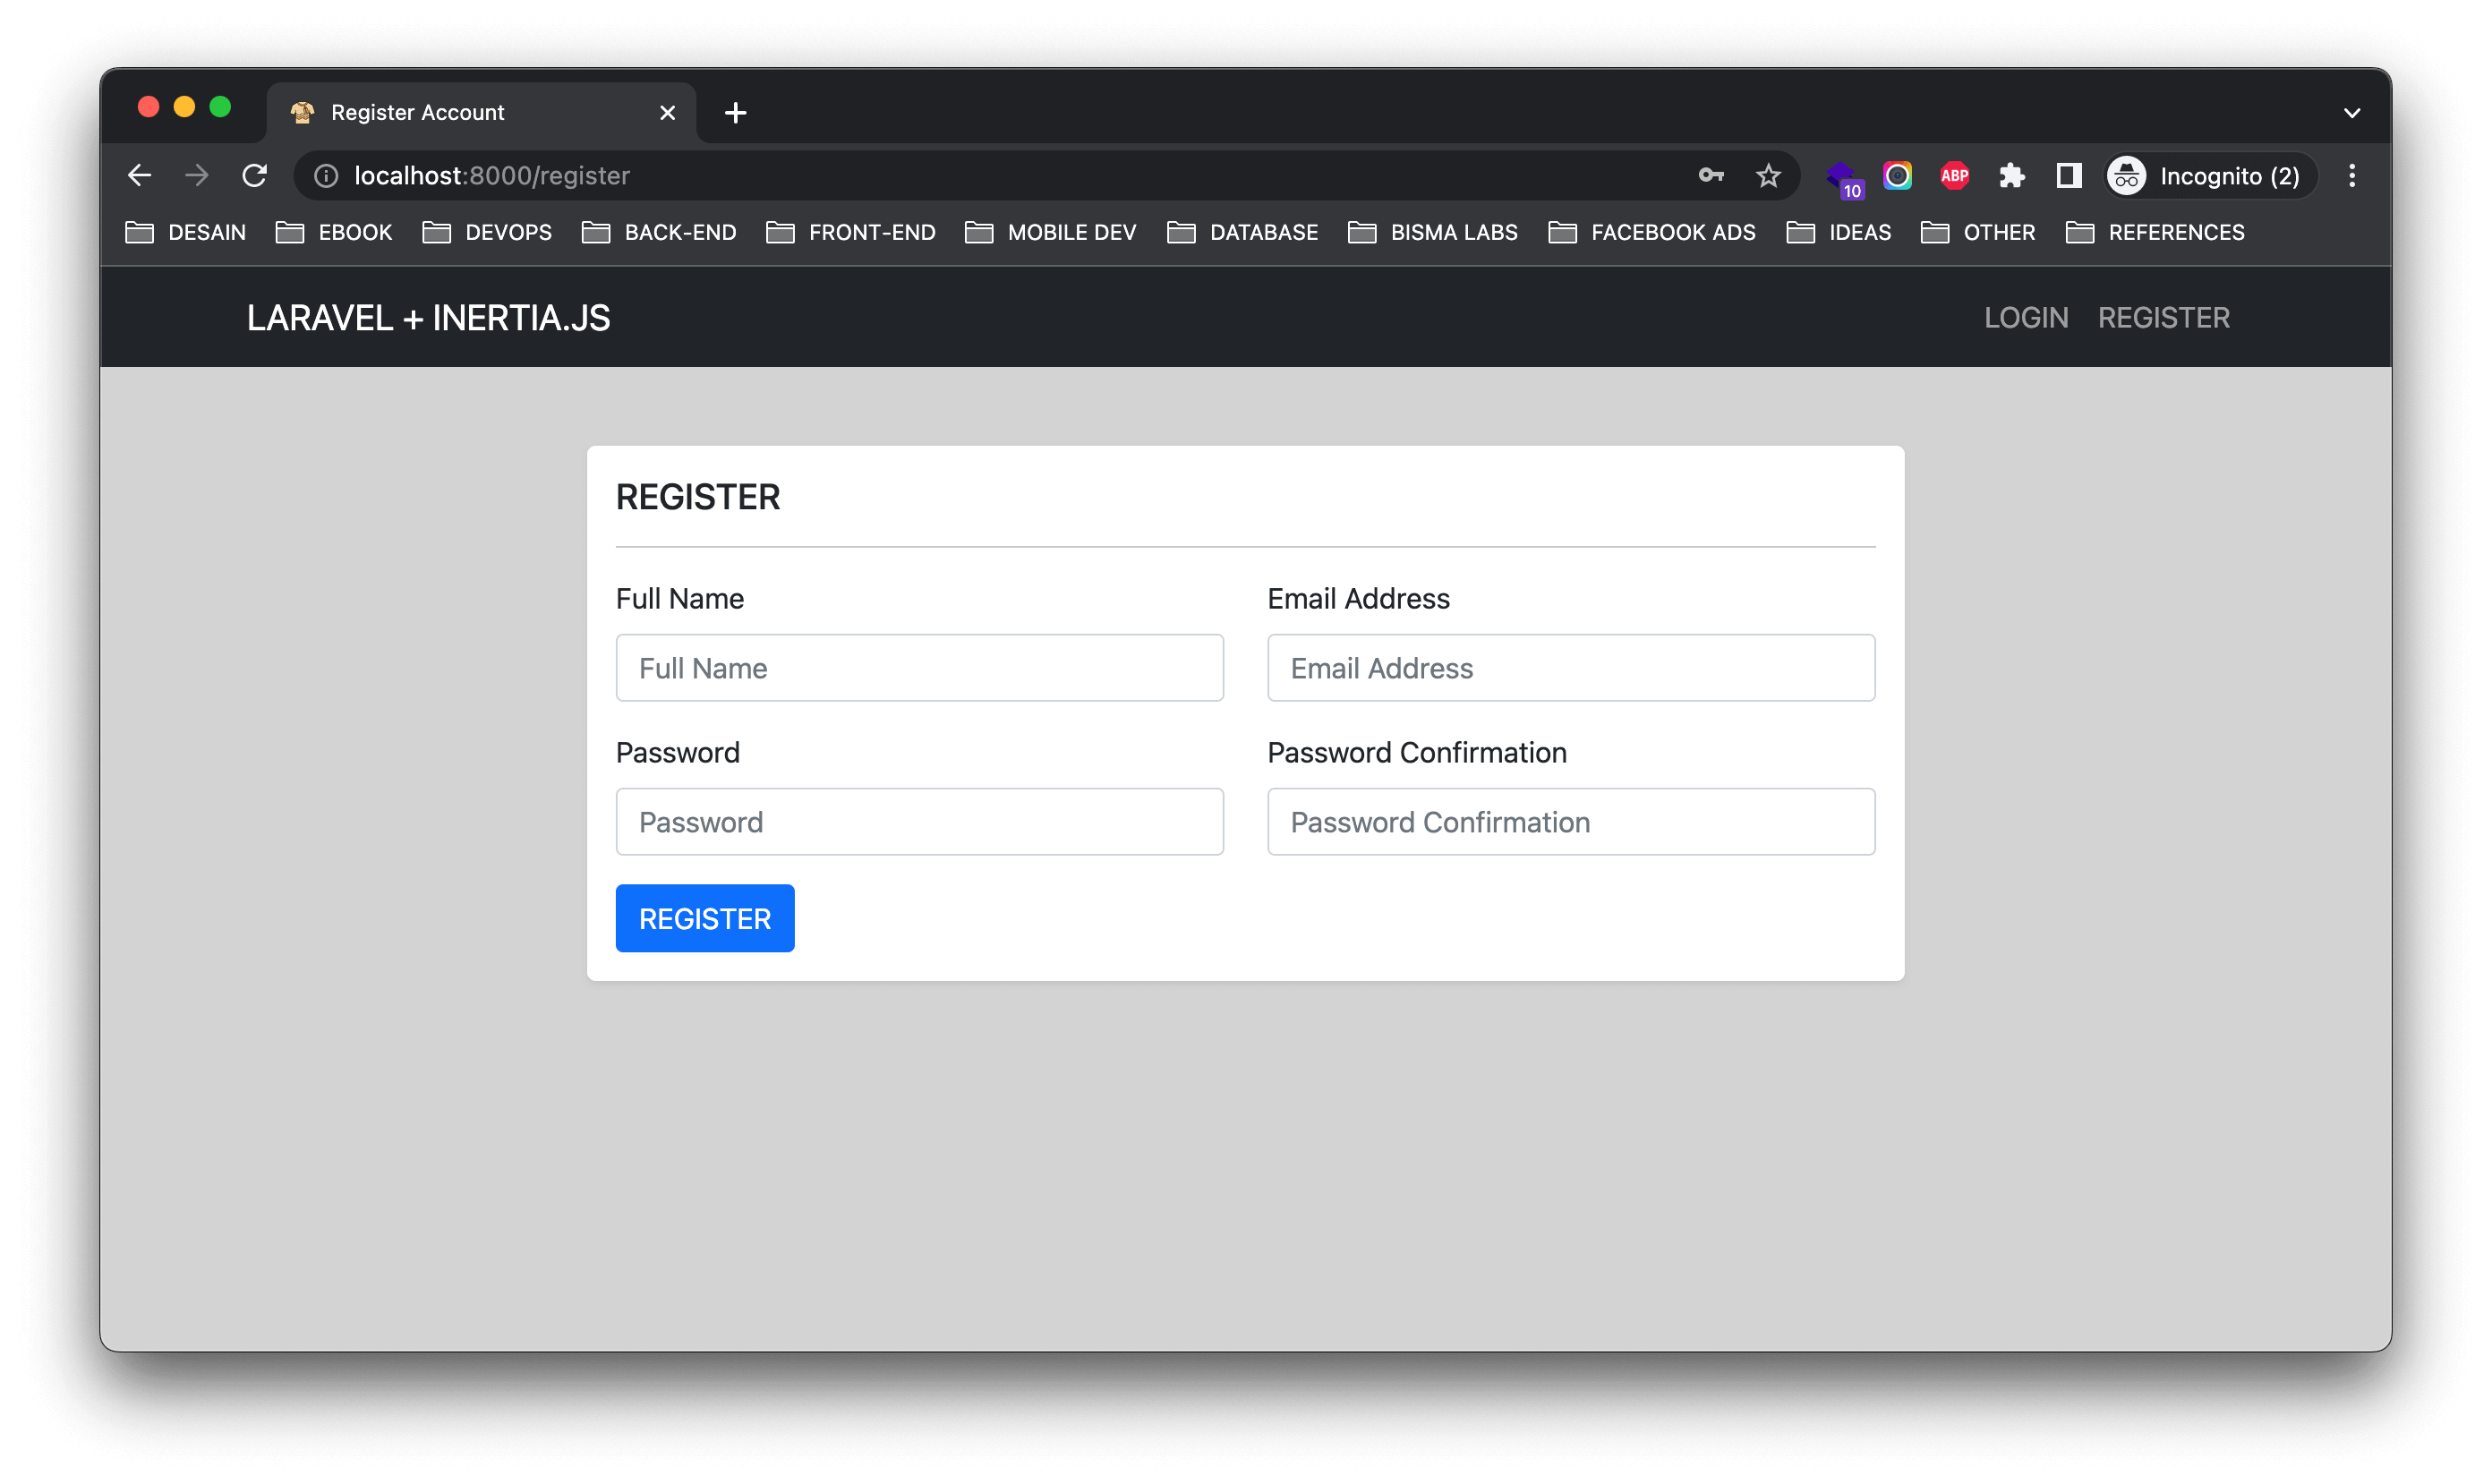The image size is (2492, 1484).
Task: Open a new browser tab
Action: click(735, 113)
